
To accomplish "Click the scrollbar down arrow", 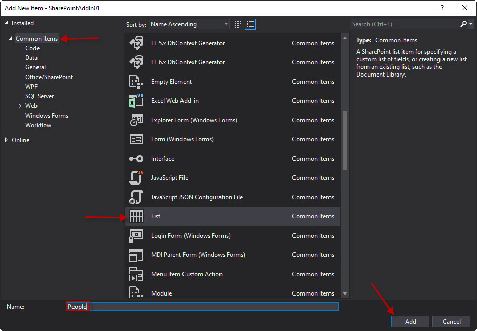I will click(345, 293).
